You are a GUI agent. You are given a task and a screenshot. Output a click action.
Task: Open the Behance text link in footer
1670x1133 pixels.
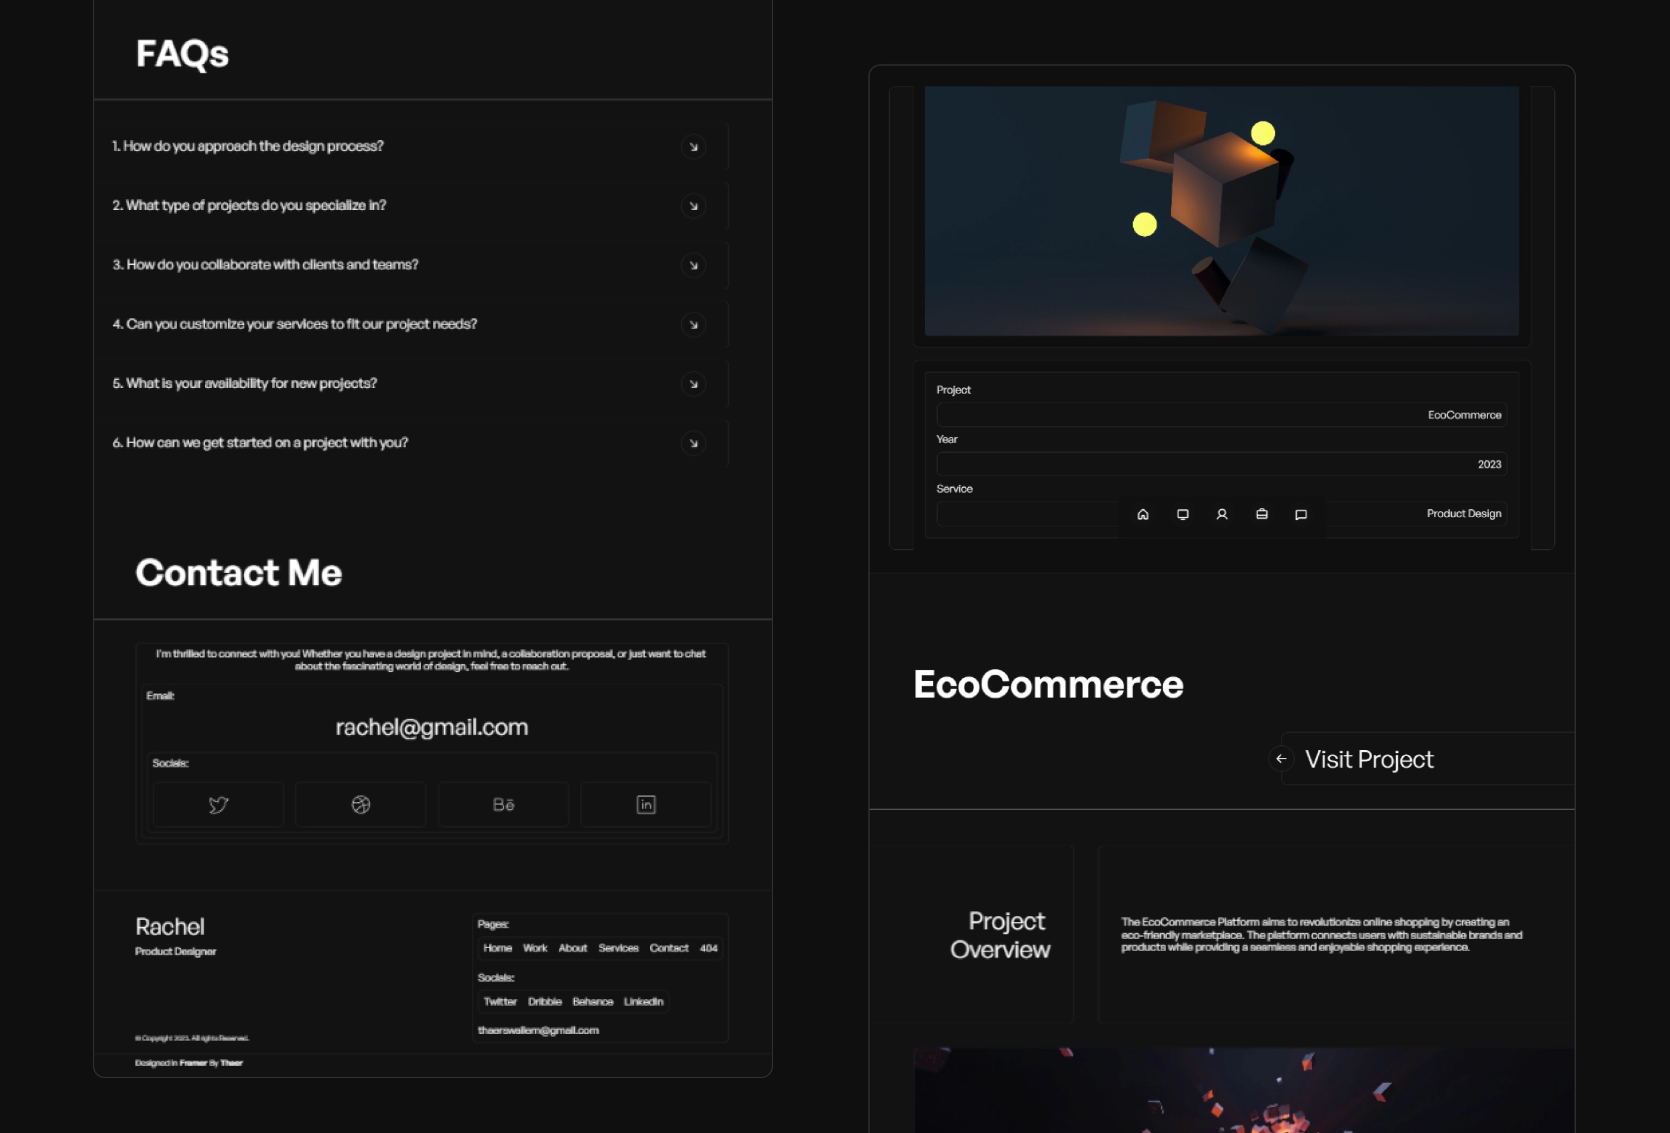[x=592, y=1002]
